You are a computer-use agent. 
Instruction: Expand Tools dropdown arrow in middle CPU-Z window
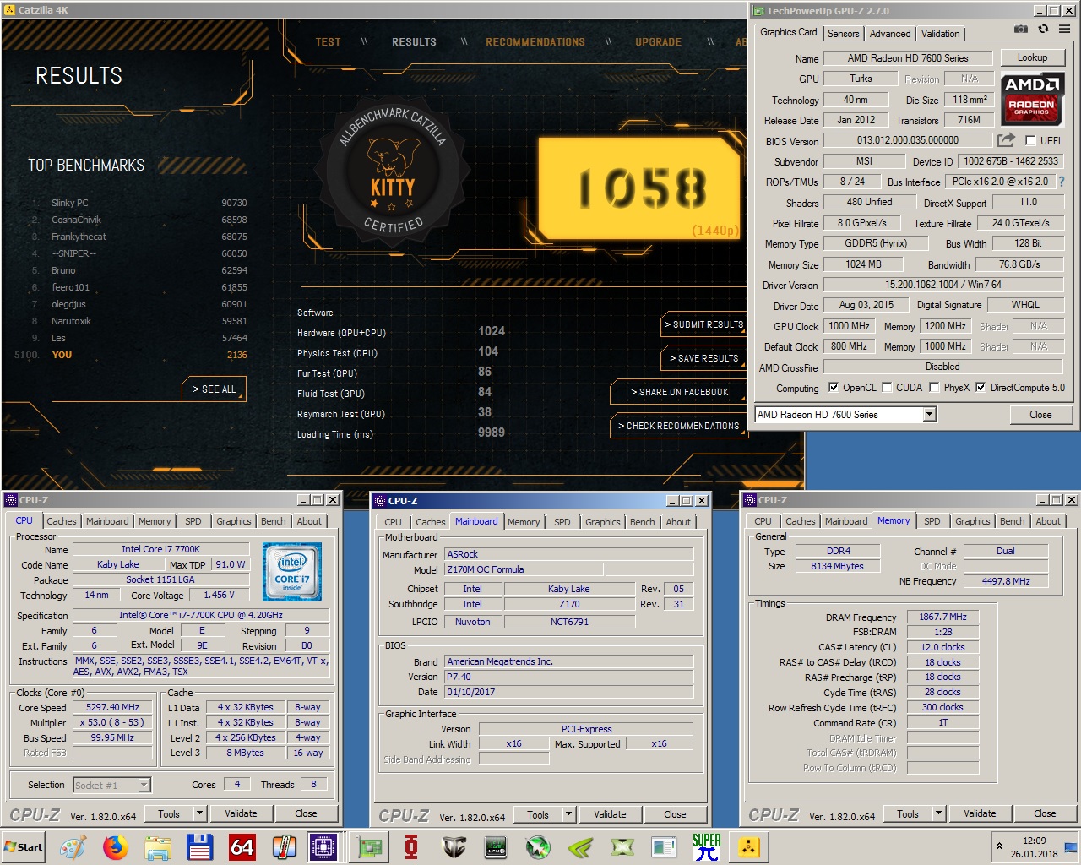point(568,815)
